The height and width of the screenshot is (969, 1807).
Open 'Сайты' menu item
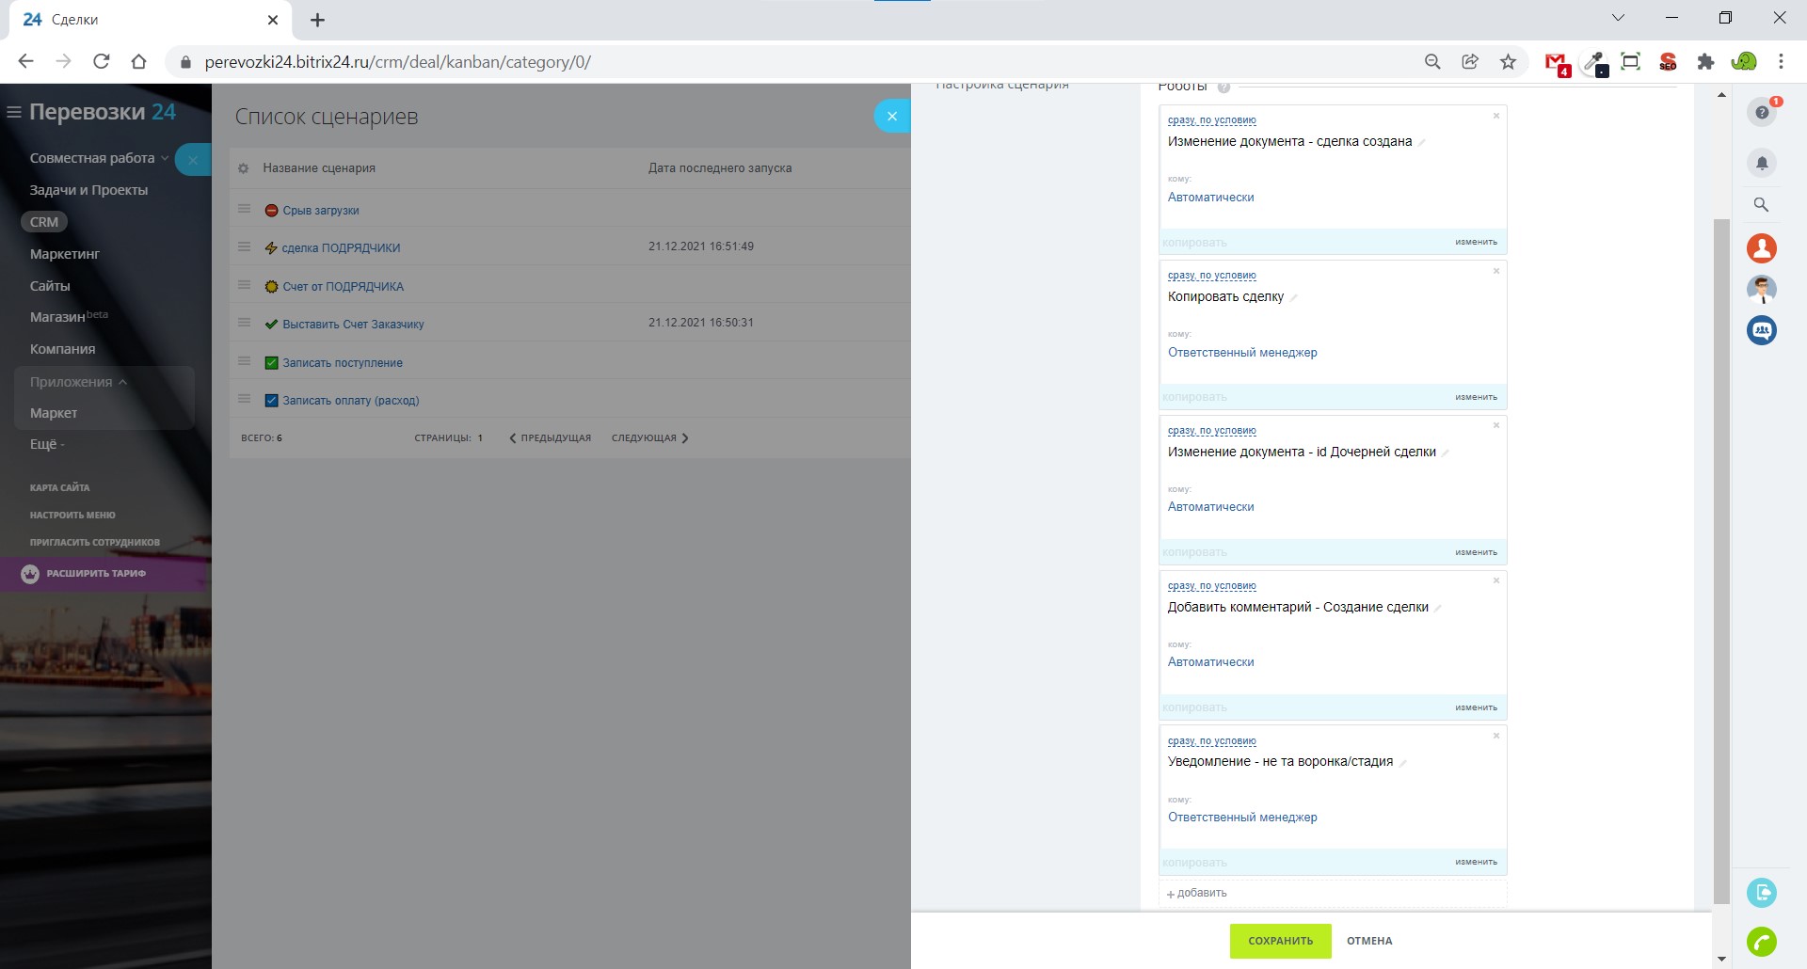coord(50,286)
